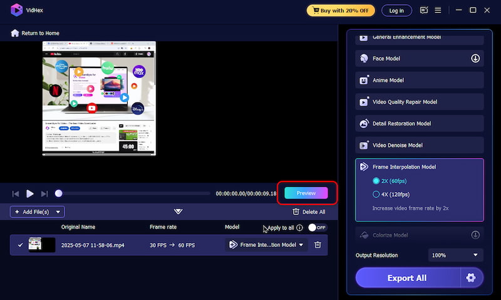Delete the 2025-05-07 video with the trash icon
The width and height of the screenshot is (501, 300).
click(x=318, y=245)
